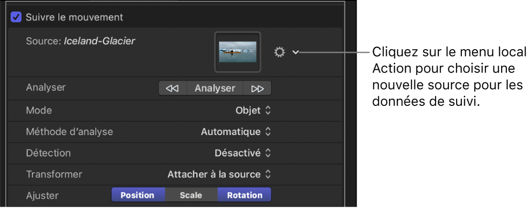Open the Mode dropdown showing Objet
This screenshot has width=527, height=208.
click(x=254, y=110)
